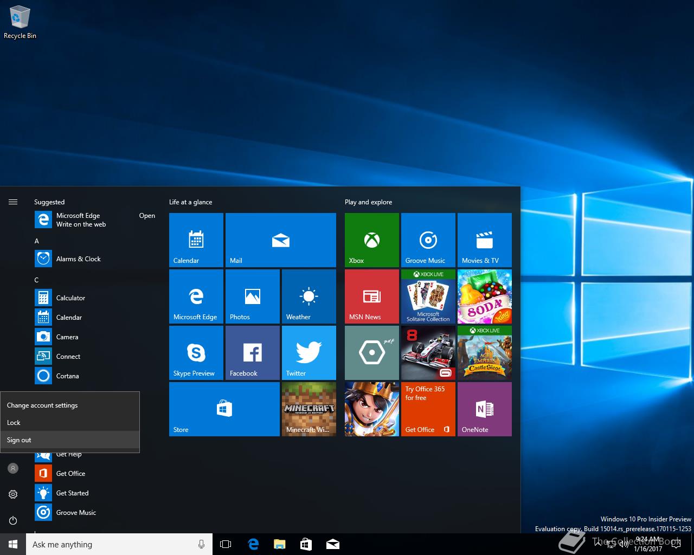694x555 pixels.
Task: Click the Life at a glance group title
Action: tap(191, 202)
